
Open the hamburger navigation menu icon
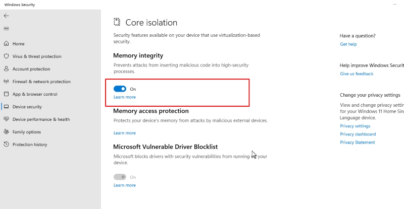6,29
